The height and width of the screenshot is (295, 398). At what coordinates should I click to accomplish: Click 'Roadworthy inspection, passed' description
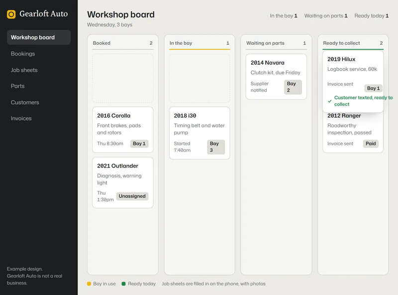349,129
